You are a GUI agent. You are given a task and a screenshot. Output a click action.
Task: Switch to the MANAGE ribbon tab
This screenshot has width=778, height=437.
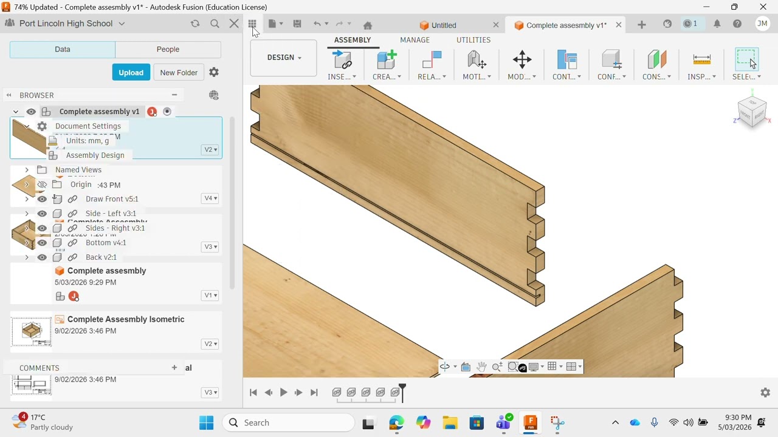pyautogui.click(x=415, y=40)
